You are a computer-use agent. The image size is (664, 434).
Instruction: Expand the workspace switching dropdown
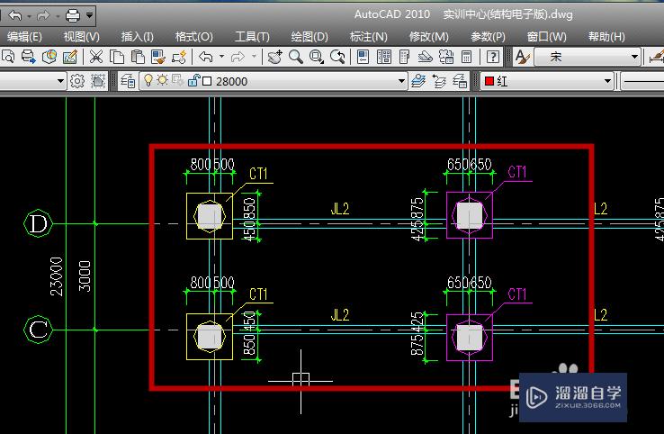point(60,80)
